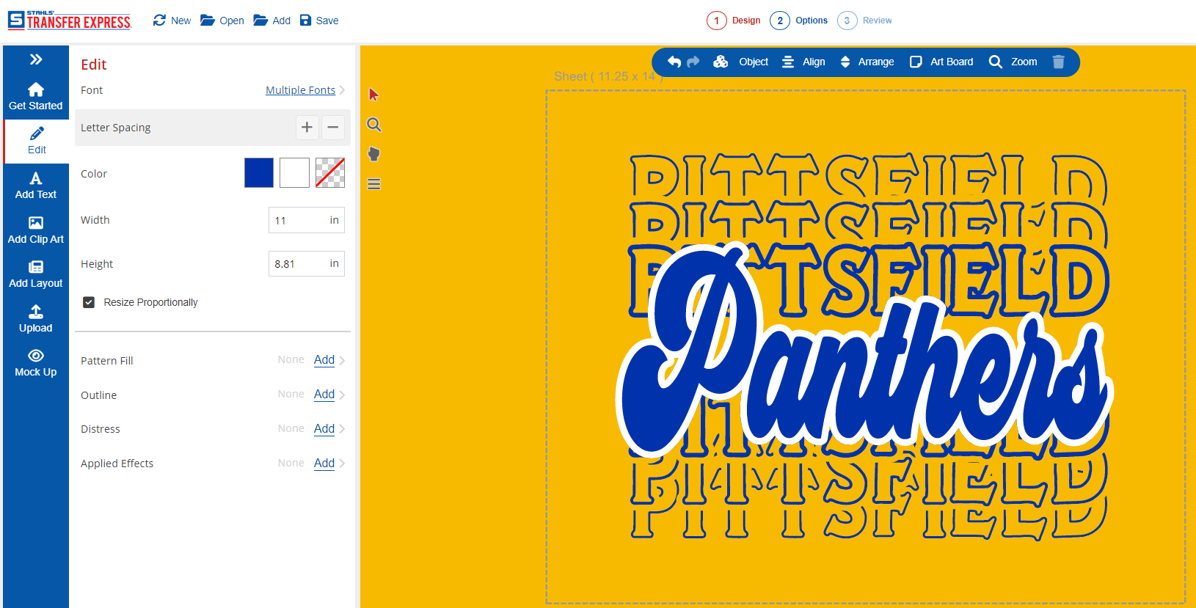Add an Outline effect

tap(324, 395)
